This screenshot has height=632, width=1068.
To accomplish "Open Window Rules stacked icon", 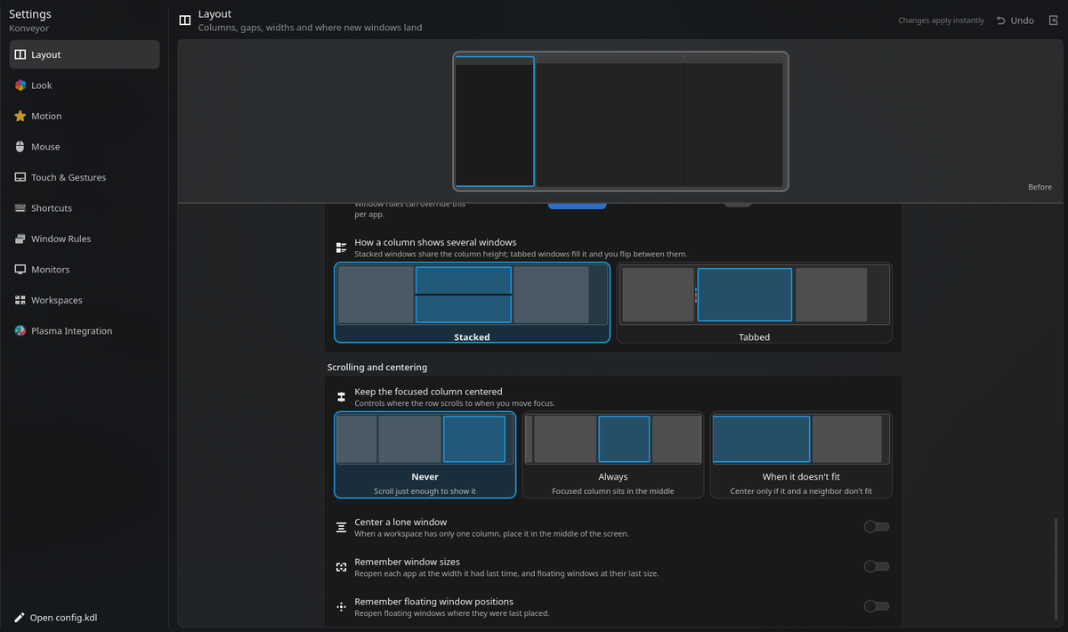I will (x=20, y=239).
